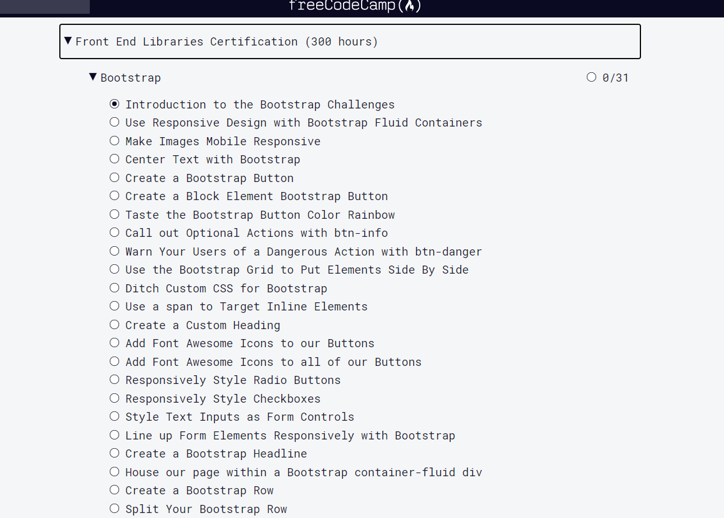Open Create a Bootstrap Headline challenge

point(216,454)
